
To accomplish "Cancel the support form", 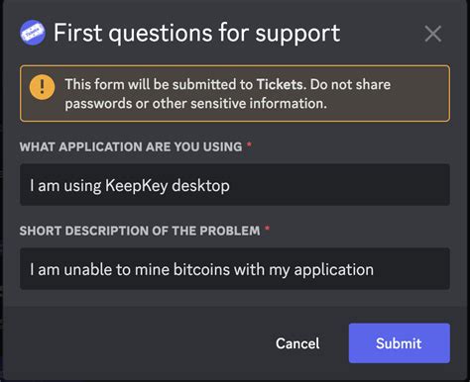I will (297, 343).
